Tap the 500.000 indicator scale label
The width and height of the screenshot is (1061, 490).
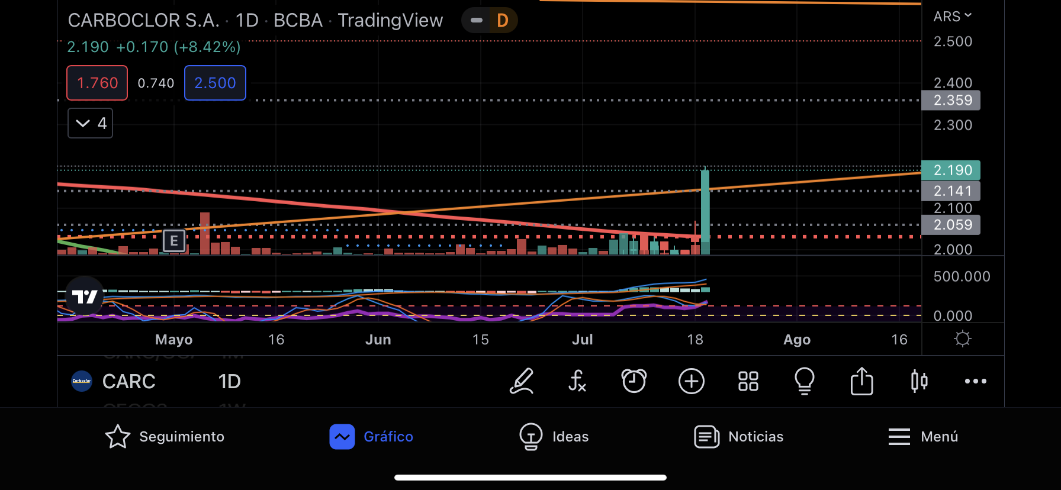click(962, 276)
